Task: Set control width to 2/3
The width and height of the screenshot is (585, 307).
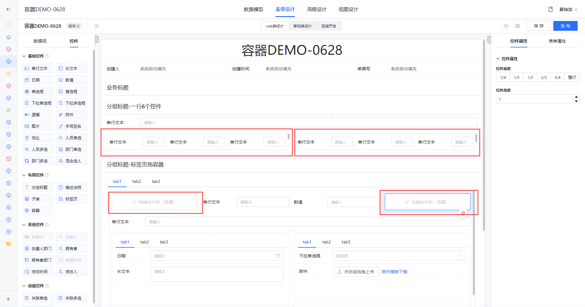Action: tap(544, 78)
